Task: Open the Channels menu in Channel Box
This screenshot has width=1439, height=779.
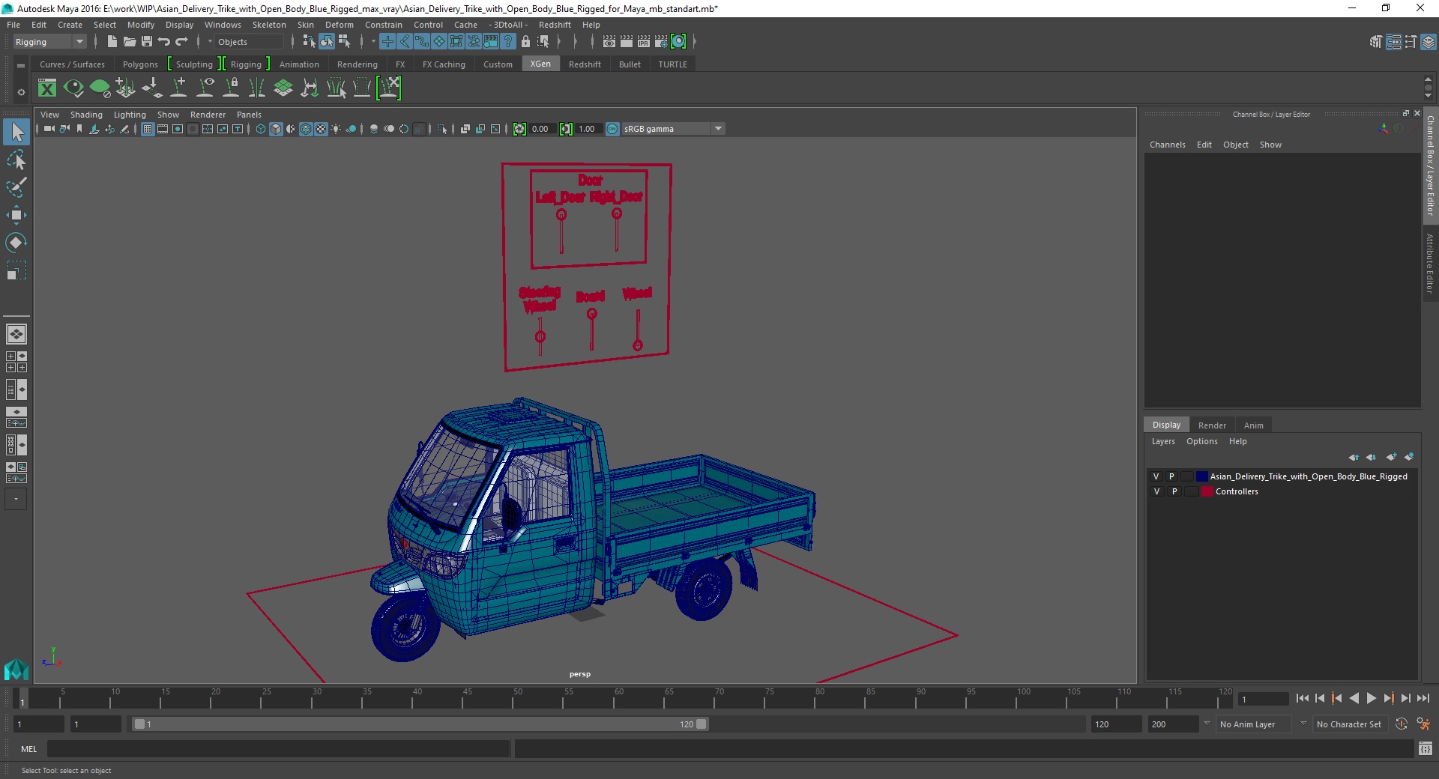Action: point(1167,145)
